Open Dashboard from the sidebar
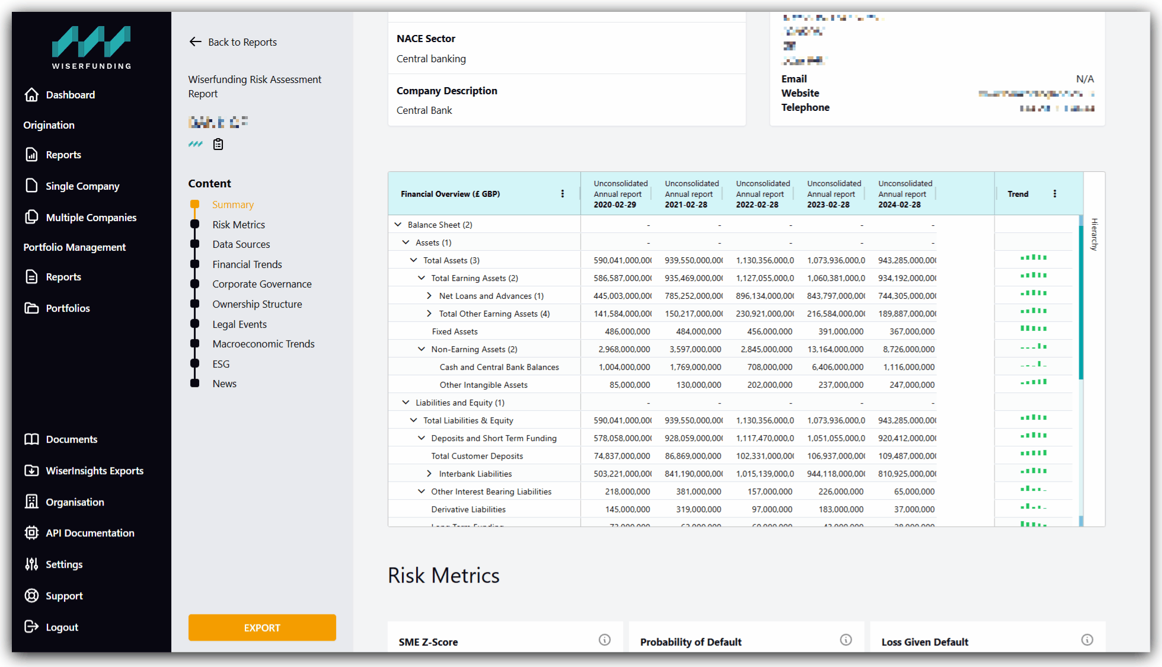Image resolution: width=1162 pixels, height=667 pixels. [59, 95]
